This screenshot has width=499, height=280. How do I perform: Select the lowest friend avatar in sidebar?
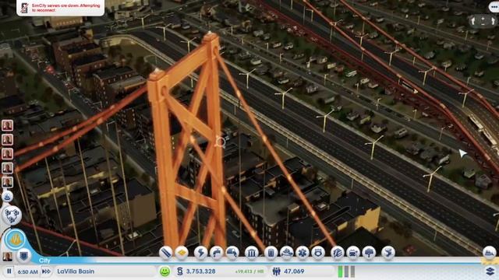(7, 182)
